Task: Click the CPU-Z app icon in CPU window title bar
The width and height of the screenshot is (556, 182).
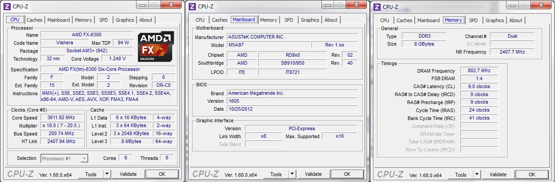Action: click(7, 6)
